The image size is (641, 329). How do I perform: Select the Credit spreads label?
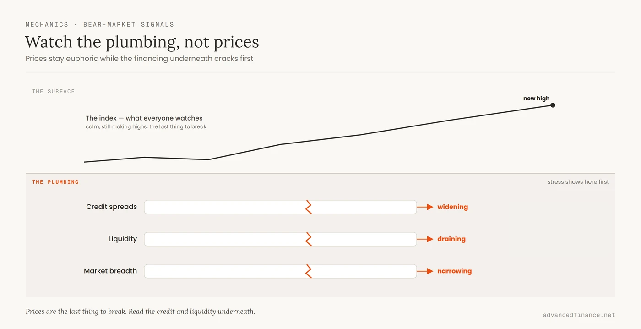[111, 207]
